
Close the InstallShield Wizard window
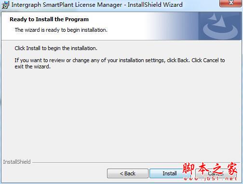(x=231, y=3)
